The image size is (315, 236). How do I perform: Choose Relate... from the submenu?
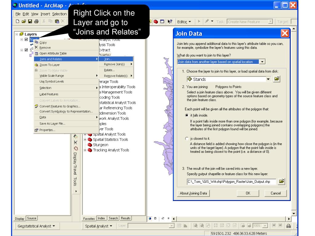(116, 70)
